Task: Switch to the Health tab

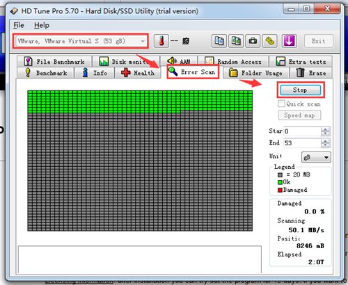Action: (x=138, y=73)
